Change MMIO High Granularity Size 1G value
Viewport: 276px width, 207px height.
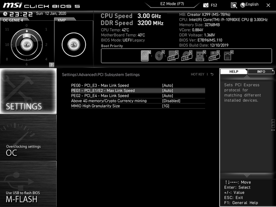(166, 106)
